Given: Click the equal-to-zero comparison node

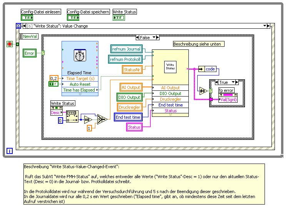Looking at the screenshot, I should (x=88, y=120).
